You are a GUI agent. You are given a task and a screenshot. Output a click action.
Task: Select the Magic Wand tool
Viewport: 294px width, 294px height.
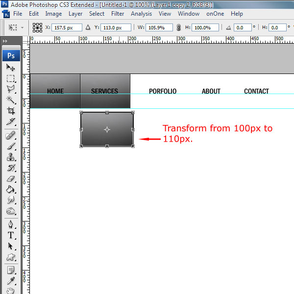10,100
